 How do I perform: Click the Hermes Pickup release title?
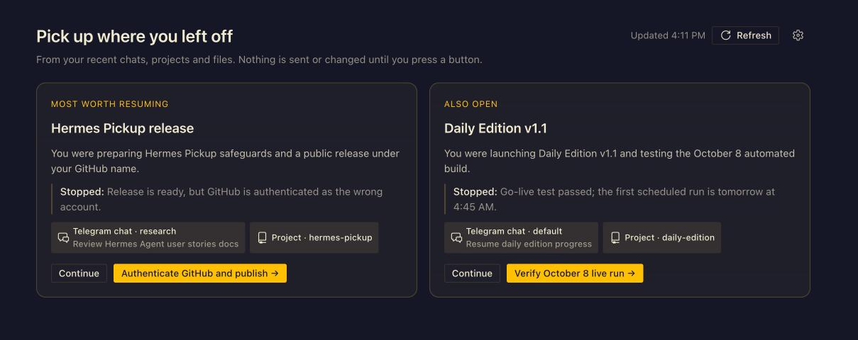pos(122,128)
